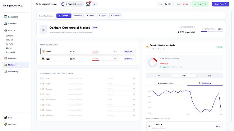The image size is (234, 131).
Task: Open Southwold in the sidebar cities list
Action: 10,52
